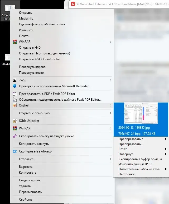This screenshot has height=204, width=169.
Task: Choose Скопировать ссылку на Яндекс.Диске
Action: point(62,136)
